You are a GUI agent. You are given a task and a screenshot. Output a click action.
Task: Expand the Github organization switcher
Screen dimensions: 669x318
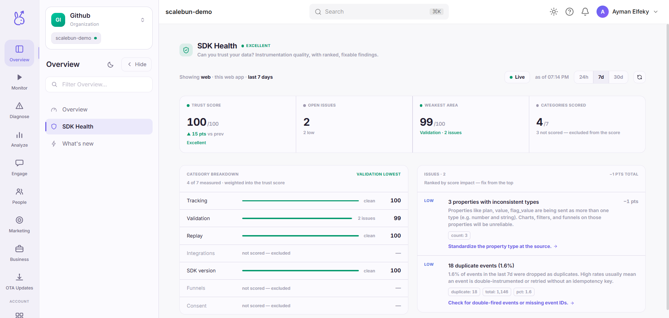[143, 20]
